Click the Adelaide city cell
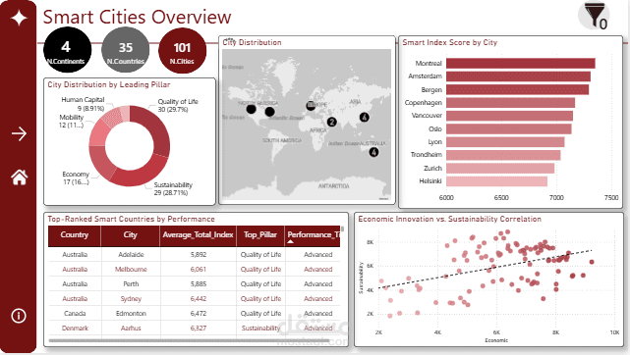 tap(131, 254)
